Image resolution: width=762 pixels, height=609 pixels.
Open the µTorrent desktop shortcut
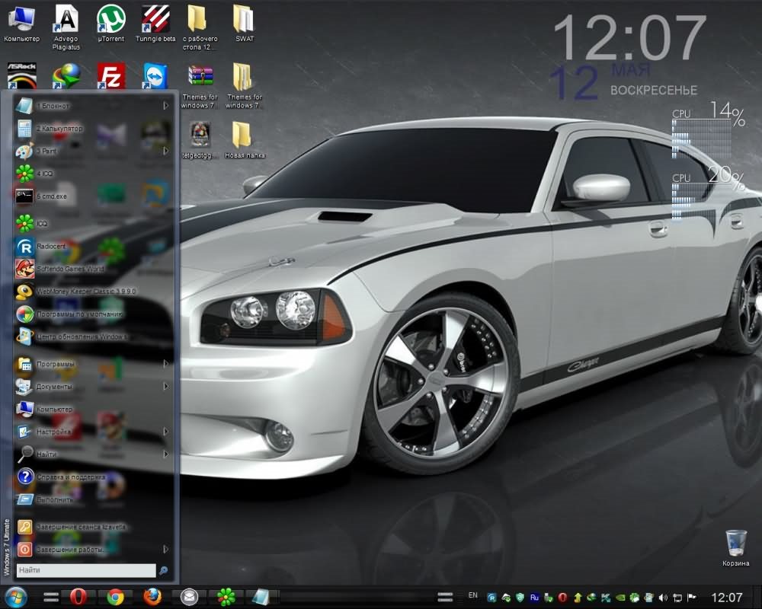point(111,22)
